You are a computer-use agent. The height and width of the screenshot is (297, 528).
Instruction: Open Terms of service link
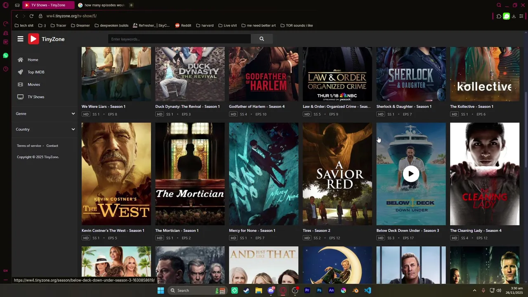[x=29, y=146]
